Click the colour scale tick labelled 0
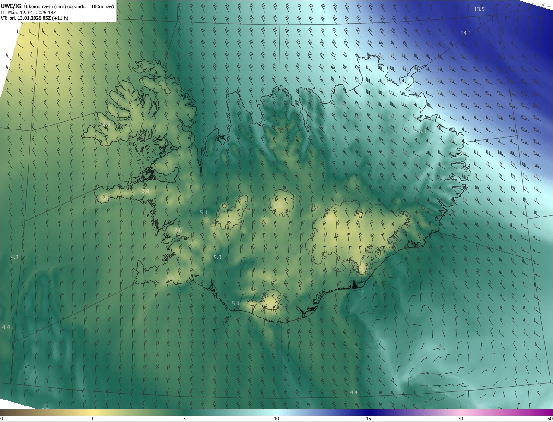Screen dimensions: 553x422 click(1, 419)
